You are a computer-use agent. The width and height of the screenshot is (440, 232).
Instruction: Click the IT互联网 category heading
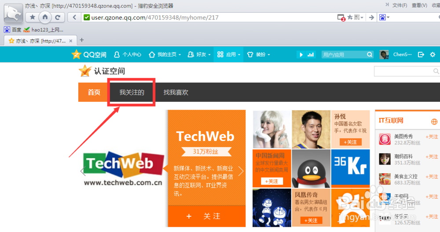point(391,121)
